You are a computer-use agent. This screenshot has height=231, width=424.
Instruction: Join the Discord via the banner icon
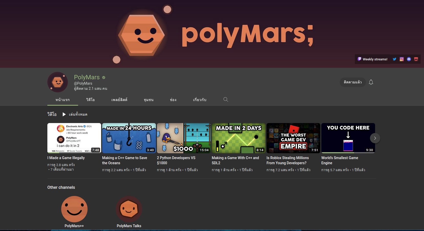(409, 59)
